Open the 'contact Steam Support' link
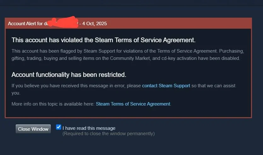263x155 pixels. tap(166, 86)
